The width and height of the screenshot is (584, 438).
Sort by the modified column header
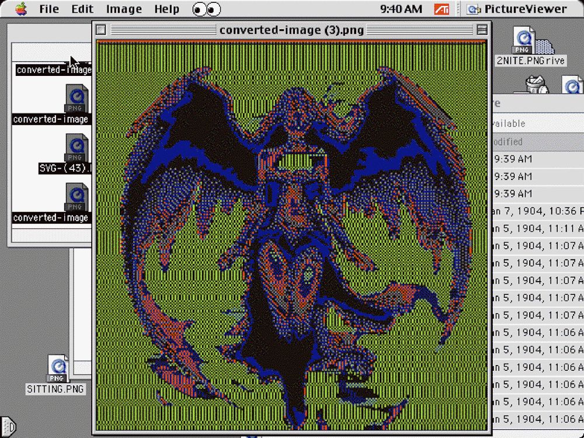(508, 141)
